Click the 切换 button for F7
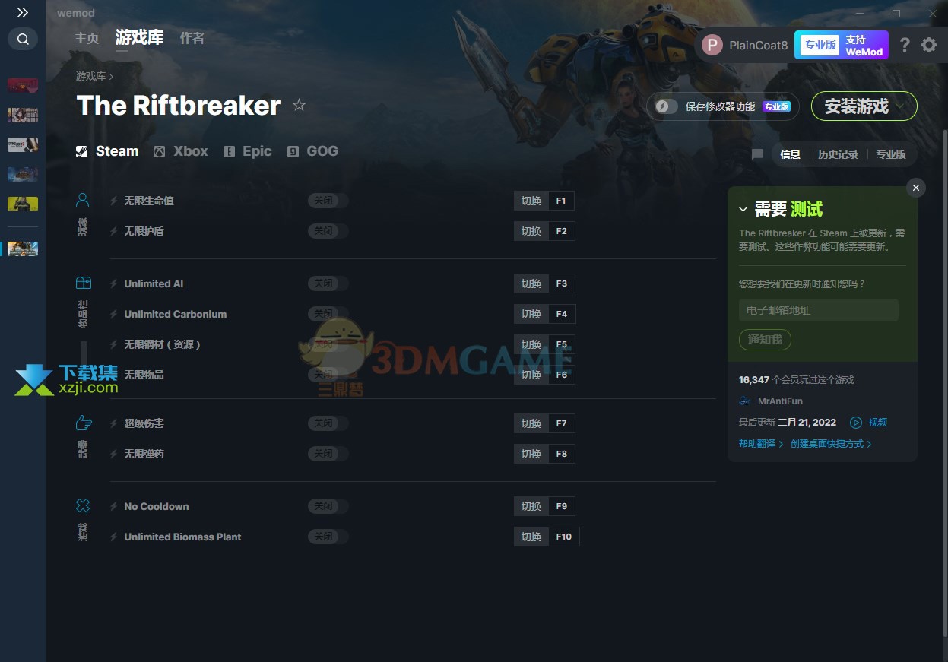 (531, 423)
